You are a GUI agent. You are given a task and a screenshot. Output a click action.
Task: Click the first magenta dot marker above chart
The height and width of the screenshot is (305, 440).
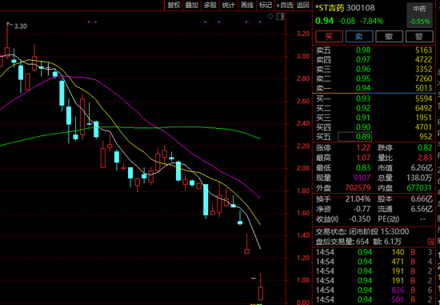[x=89, y=22]
